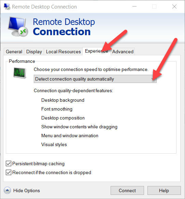Close the Remote Desktop Connection window
Image resolution: width=185 pixels, height=199 pixels.
point(174,6)
